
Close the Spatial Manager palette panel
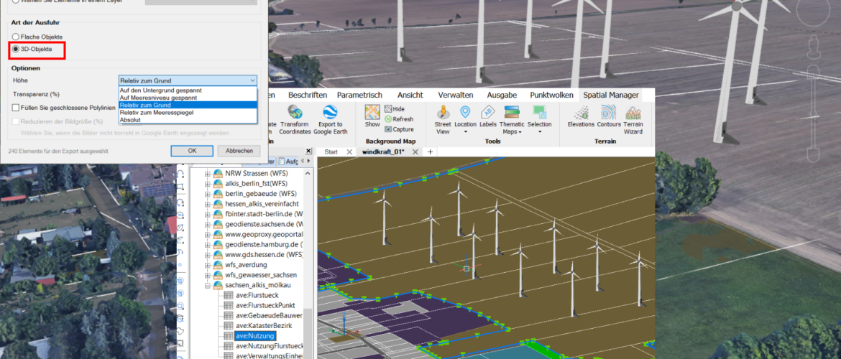coord(308,151)
